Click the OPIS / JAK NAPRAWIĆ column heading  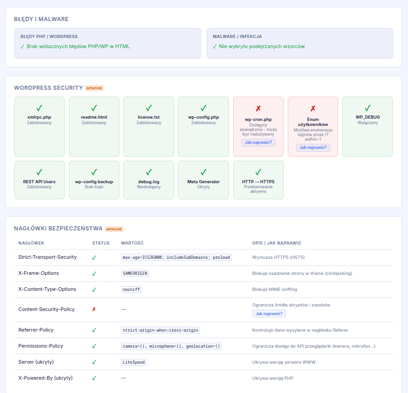point(277,243)
